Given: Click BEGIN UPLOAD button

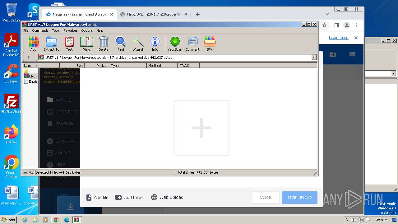Looking at the screenshot, I should [300, 198].
